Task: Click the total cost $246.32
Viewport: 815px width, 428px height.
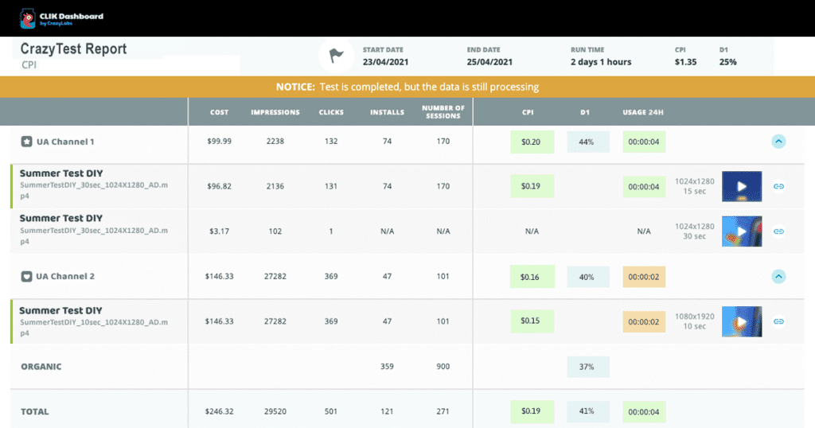Action: (x=220, y=411)
